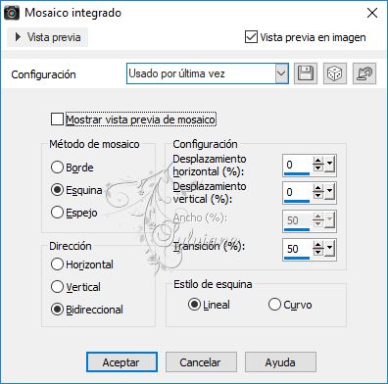The image size is (388, 384).
Task: Open the horizontal offset slider dropdown
Action: [329, 165]
